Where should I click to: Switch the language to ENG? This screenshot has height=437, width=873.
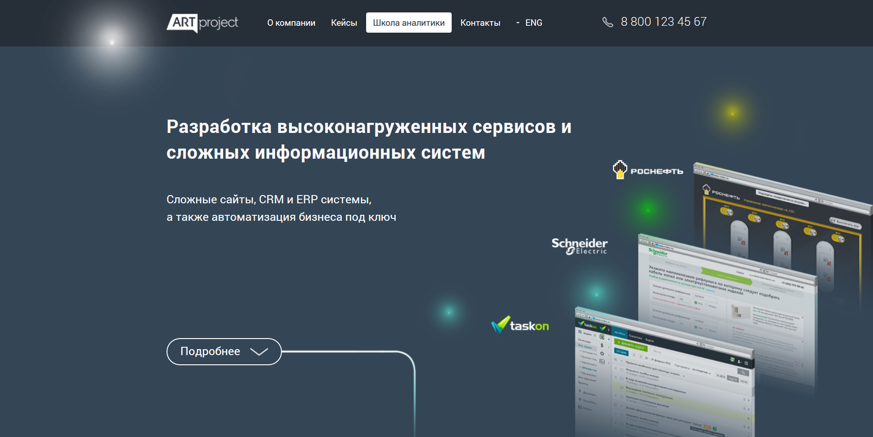534,23
